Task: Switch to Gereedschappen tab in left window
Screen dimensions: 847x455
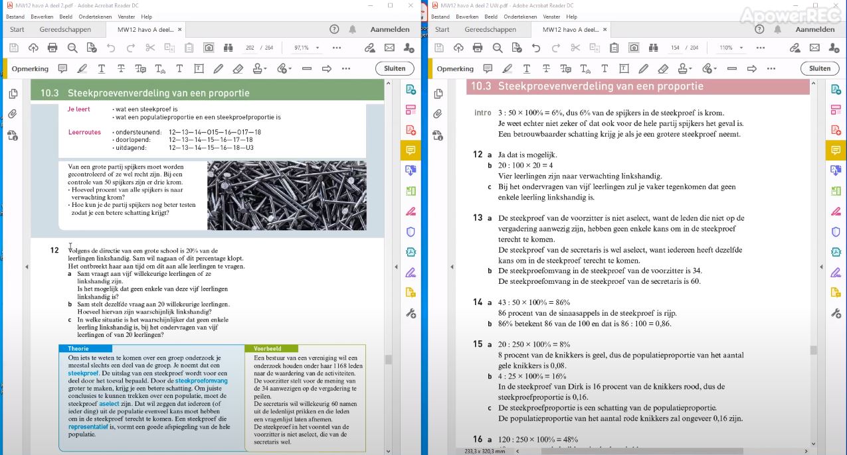Action: (x=65, y=29)
